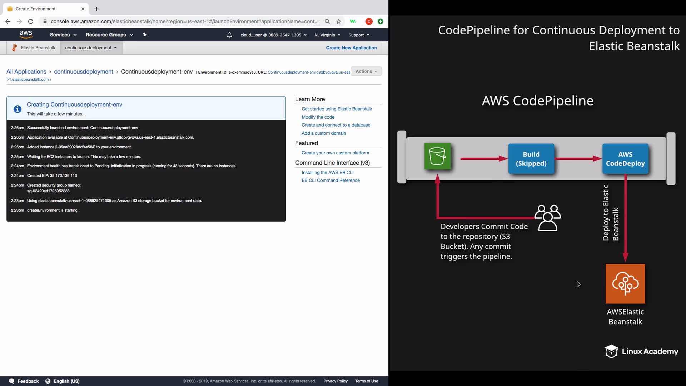Open the Support menu
Image resolution: width=686 pixels, height=386 pixels.
tap(359, 35)
